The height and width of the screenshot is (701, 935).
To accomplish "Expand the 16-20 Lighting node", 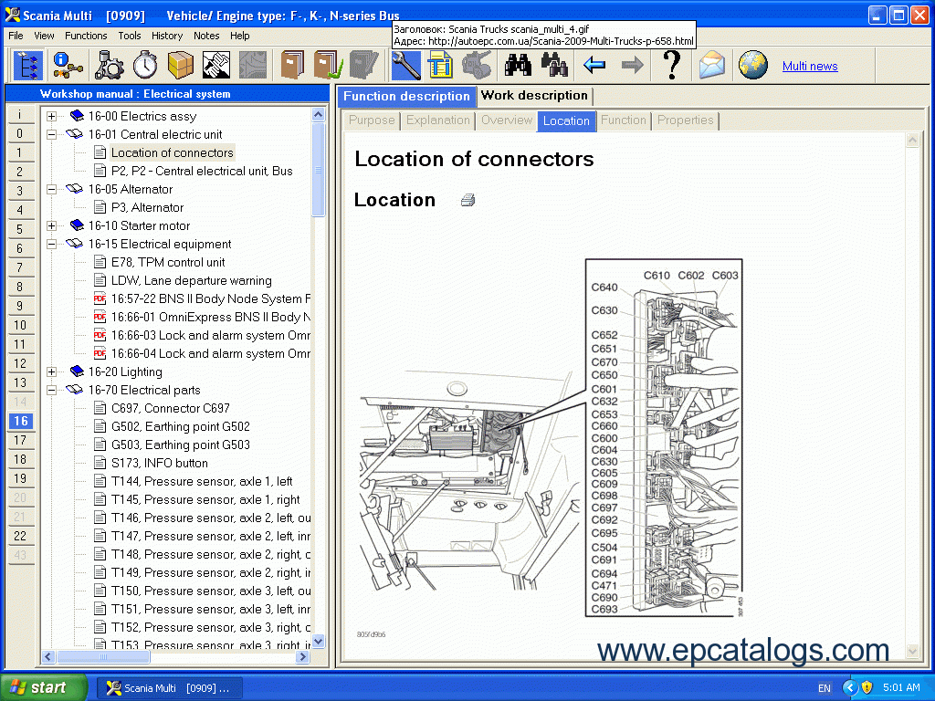I will click(x=52, y=371).
